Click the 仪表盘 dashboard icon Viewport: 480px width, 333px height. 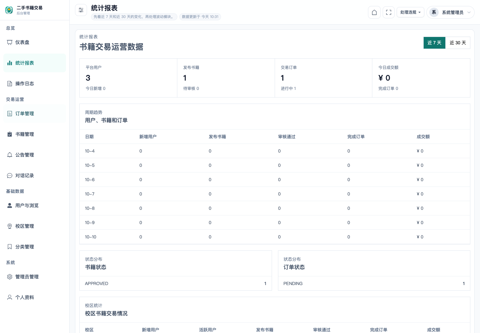pyautogui.click(x=10, y=42)
